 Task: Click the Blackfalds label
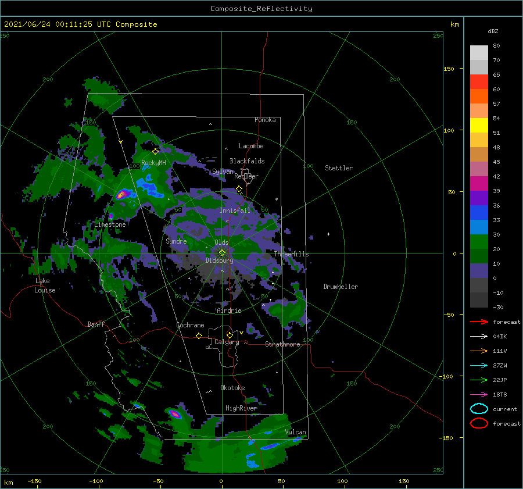click(x=247, y=161)
